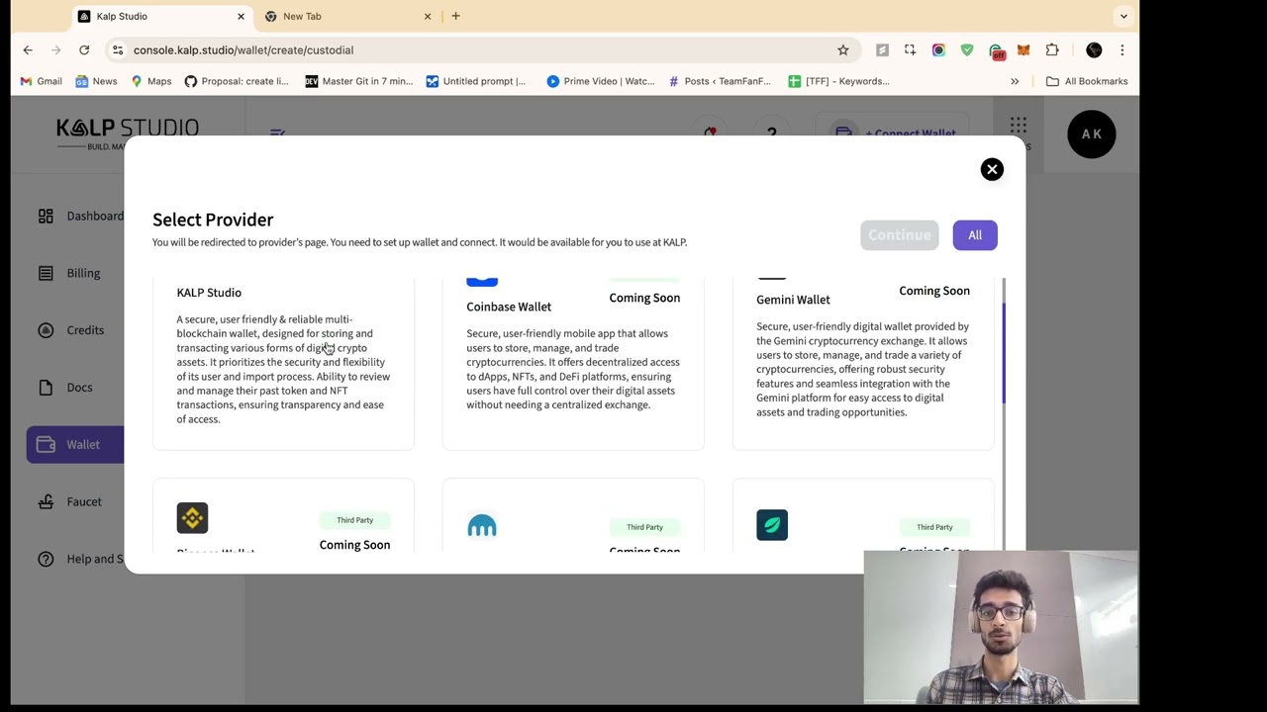Open the Untitled prompt bookmark
Viewport: 1267px width, 712px height.
click(476, 81)
